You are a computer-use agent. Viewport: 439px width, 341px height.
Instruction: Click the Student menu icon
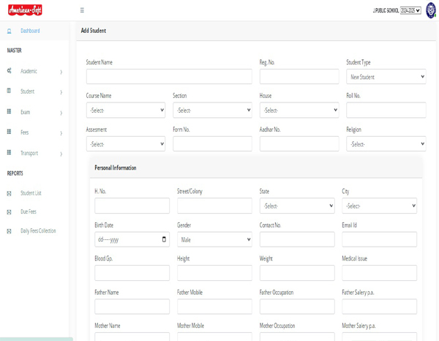(x=9, y=91)
